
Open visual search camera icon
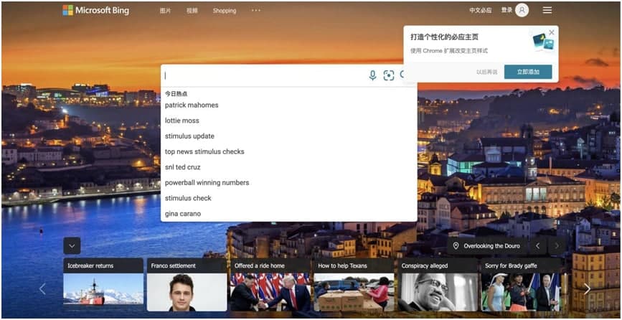click(x=389, y=75)
